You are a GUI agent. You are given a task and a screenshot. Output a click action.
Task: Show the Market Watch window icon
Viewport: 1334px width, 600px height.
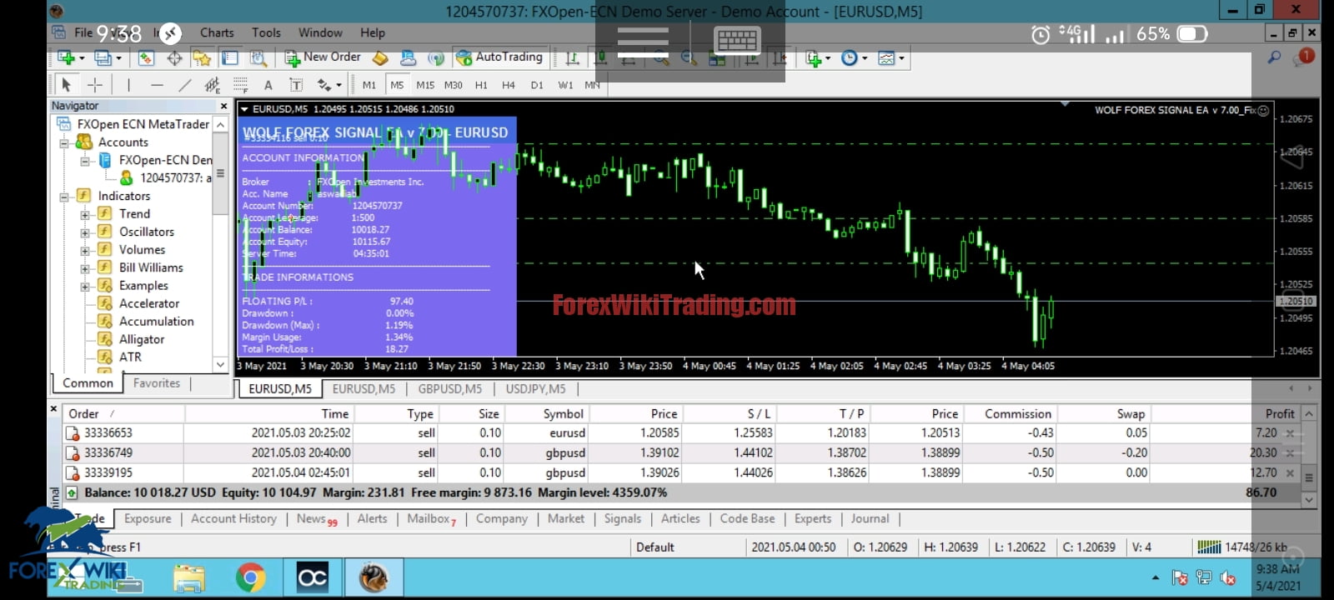[x=146, y=57]
